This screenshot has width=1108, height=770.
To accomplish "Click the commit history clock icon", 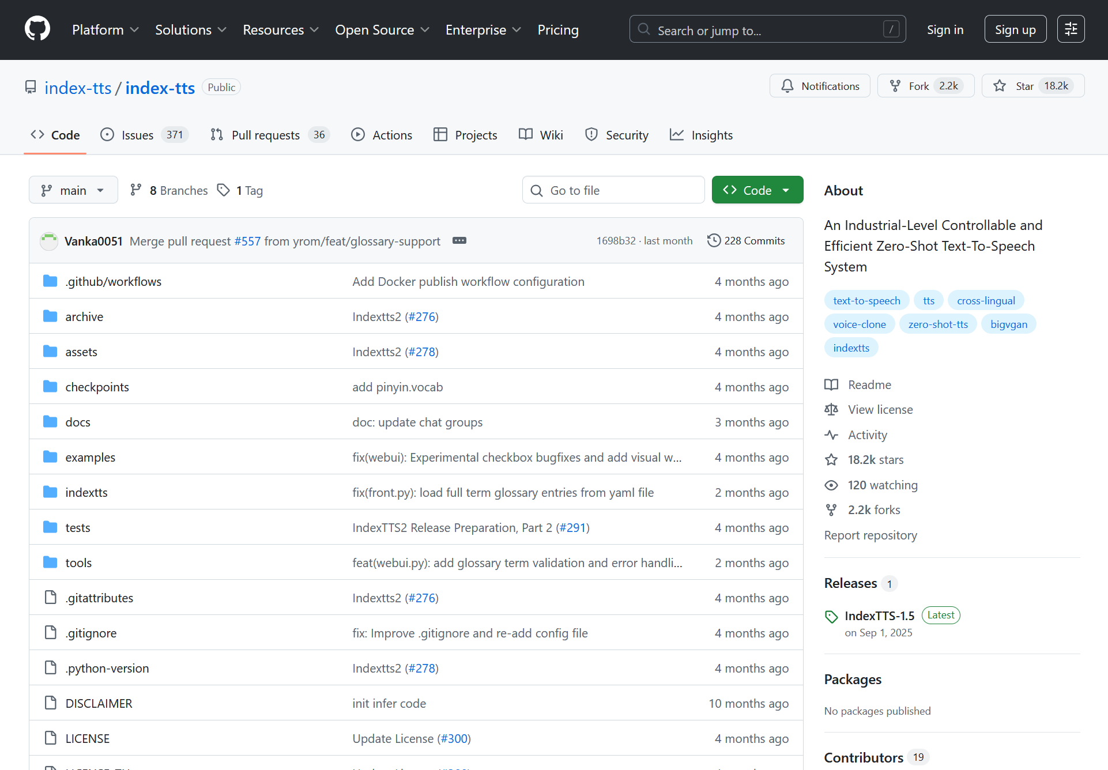I will [x=714, y=240].
